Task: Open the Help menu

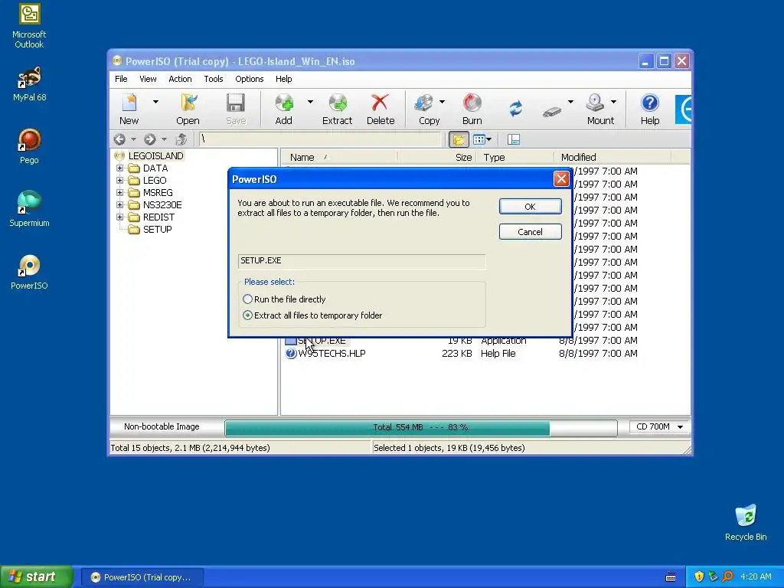Action: 283,79
